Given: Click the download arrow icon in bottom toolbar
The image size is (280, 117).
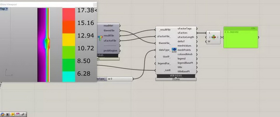Looking at the screenshot, I should coord(8,114).
